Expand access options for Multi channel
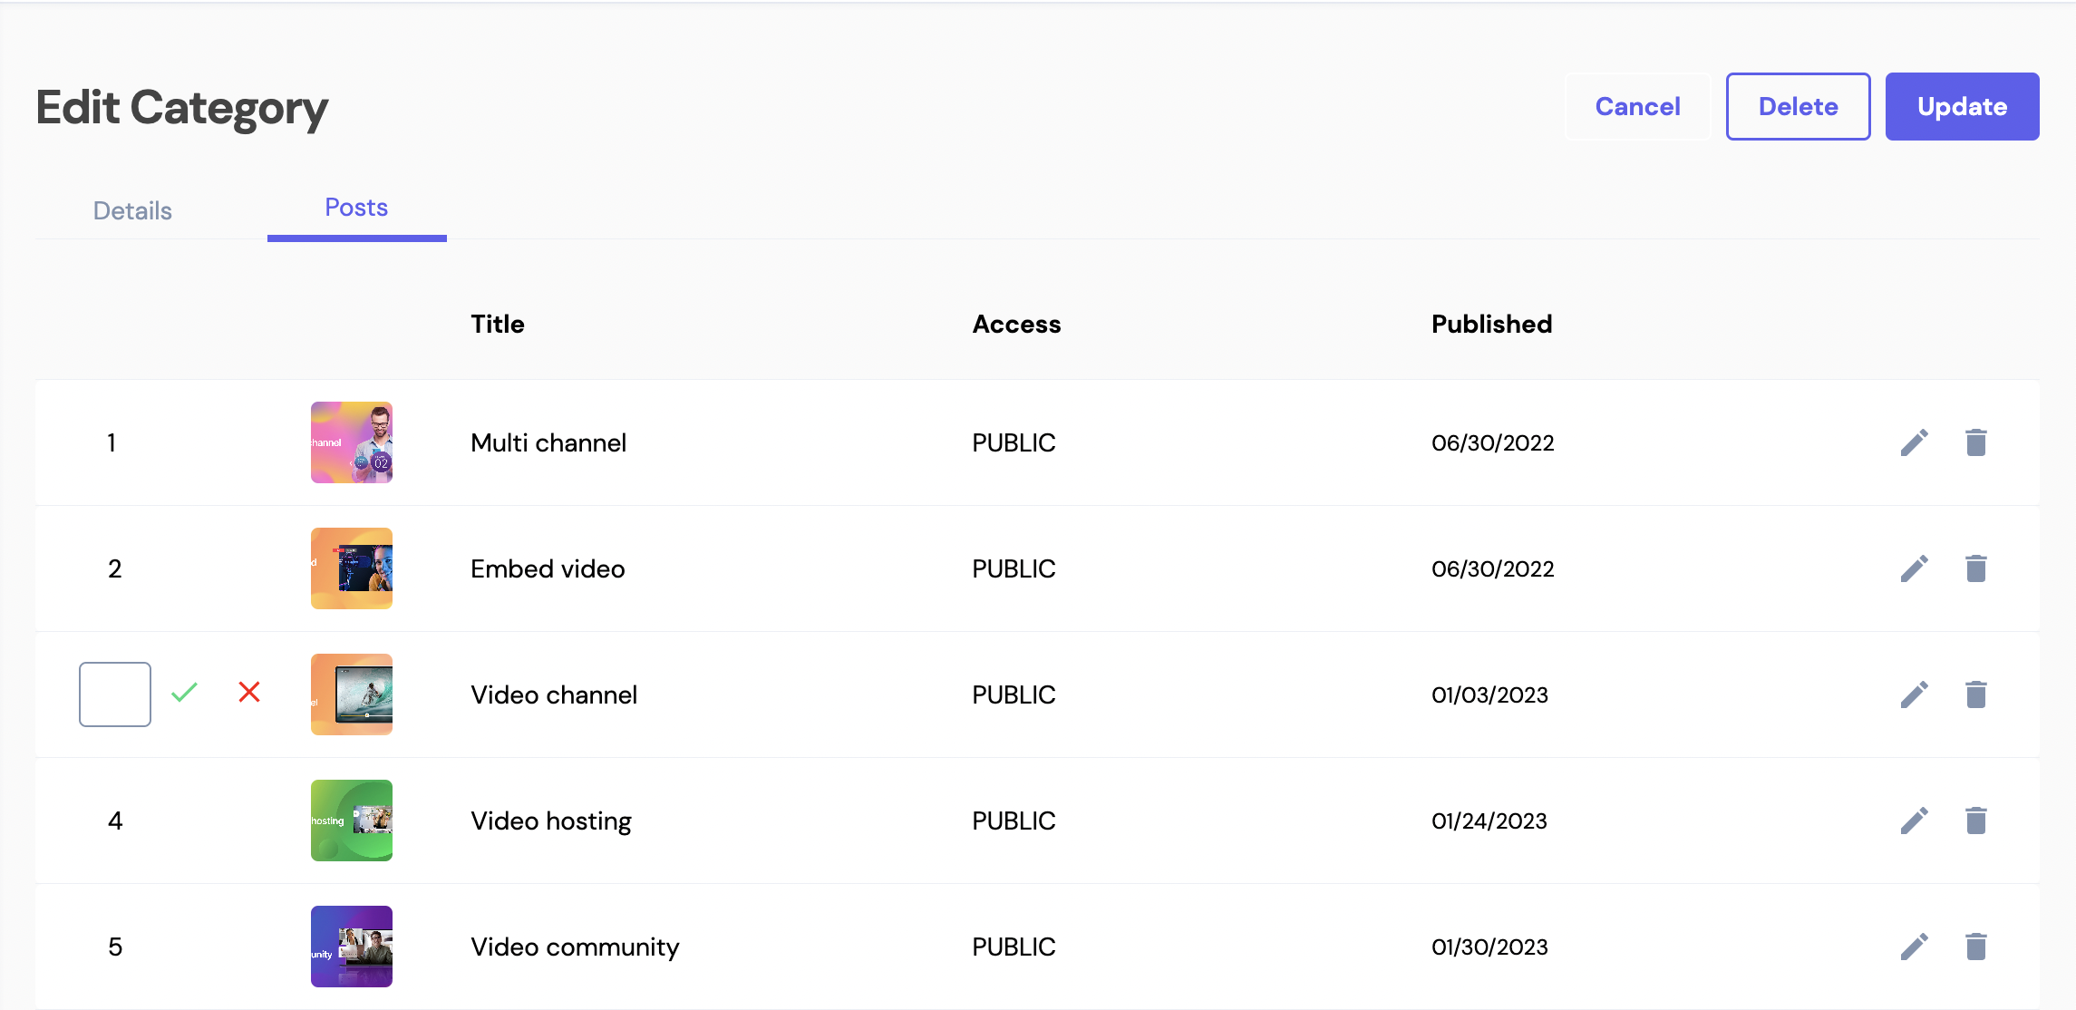This screenshot has height=1010, width=2076. click(1013, 442)
